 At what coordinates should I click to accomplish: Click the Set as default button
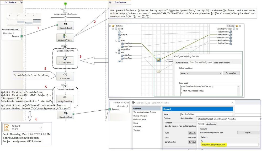(231, 73)
